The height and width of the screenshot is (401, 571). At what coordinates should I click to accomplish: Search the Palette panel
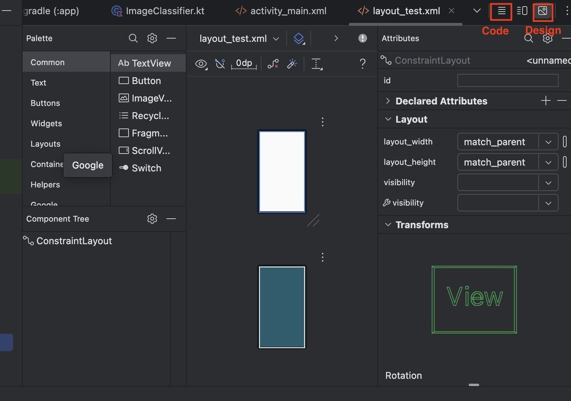(133, 39)
